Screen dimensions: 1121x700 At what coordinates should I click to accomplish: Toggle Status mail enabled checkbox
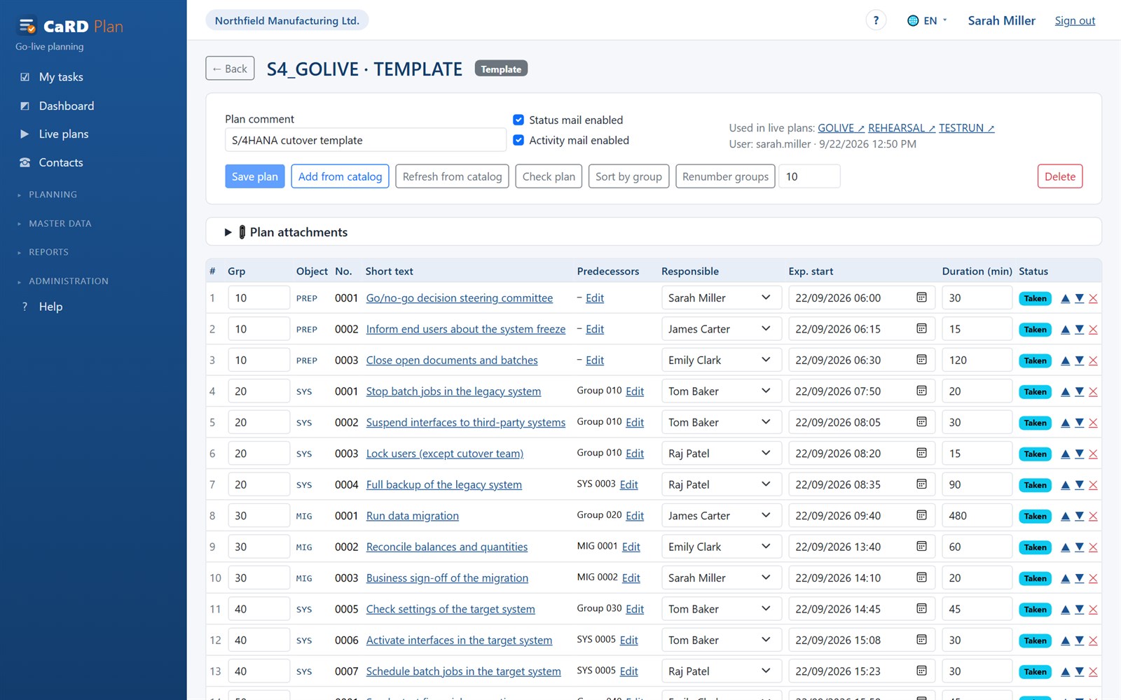coord(518,120)
